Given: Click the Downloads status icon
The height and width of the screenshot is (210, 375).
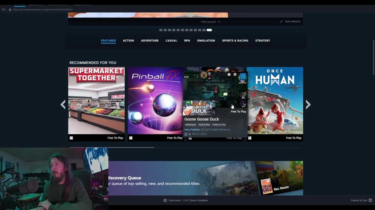Looking at the screenshot, I should point(165,200).
